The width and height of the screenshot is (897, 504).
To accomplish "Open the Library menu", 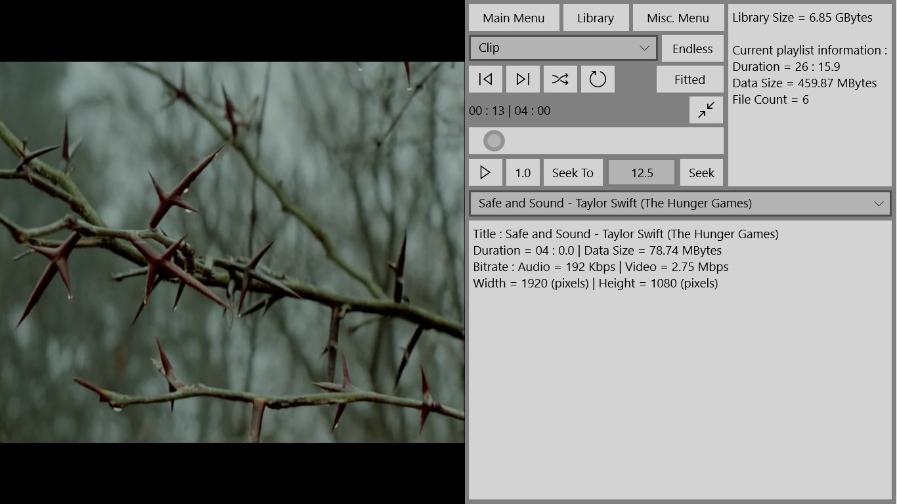I will (596, 18).
